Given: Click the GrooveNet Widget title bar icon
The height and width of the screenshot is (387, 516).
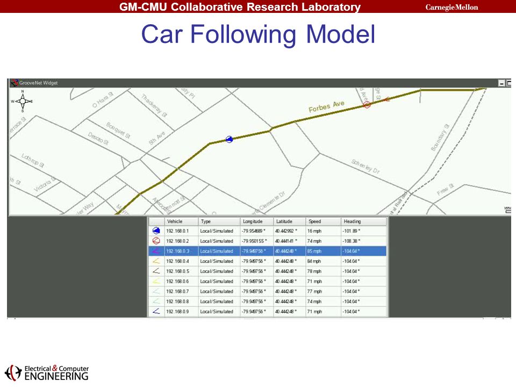Looking at the screenshot, I should [x=14, y=83].
